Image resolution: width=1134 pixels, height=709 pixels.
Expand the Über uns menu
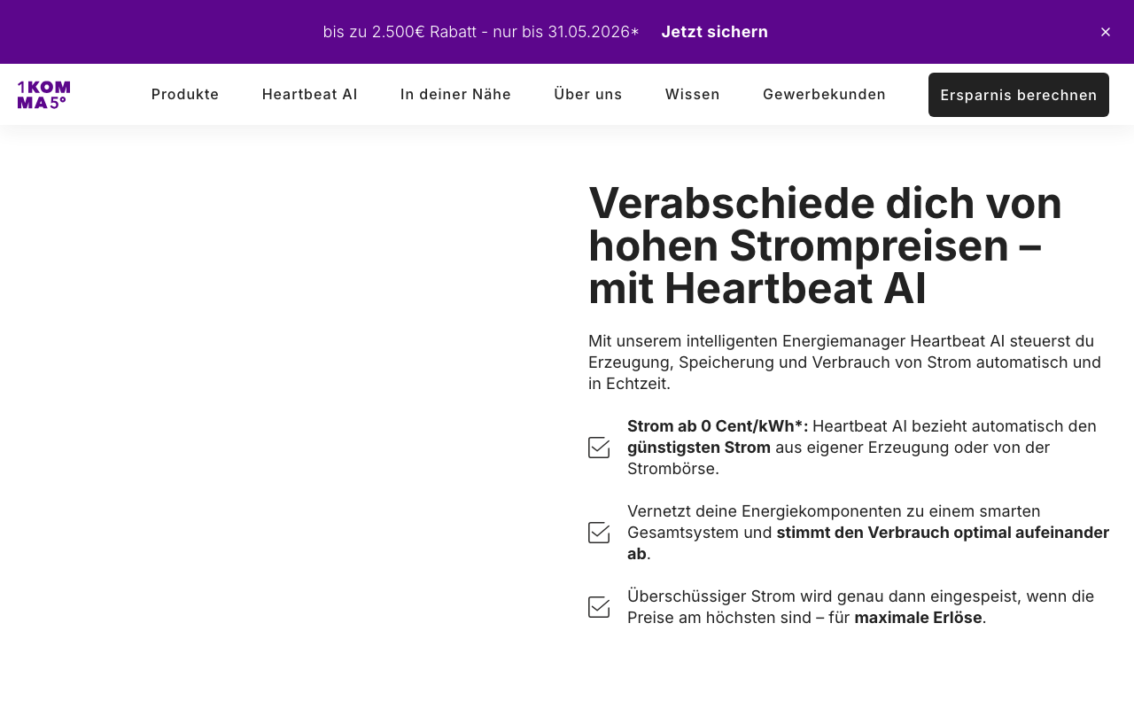tap(588, 94)
